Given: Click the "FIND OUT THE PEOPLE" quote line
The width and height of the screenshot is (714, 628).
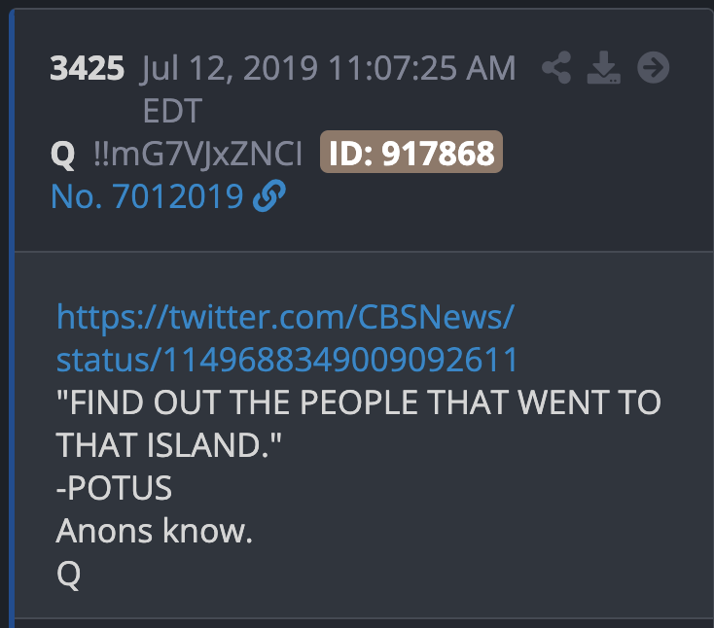Looking at the screenshot, I should tap(358, 402).
